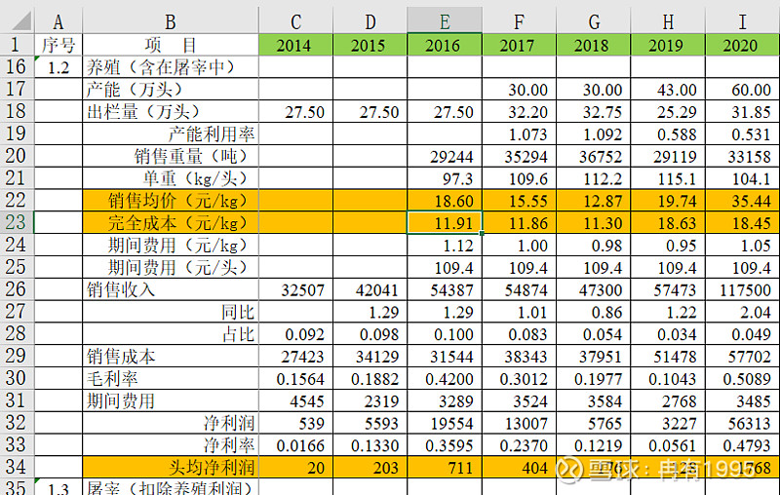Click cell 养殖（含在屠宰中）
Image resolution: width=780 pixels, height=495 pixels.
point(171,66)
